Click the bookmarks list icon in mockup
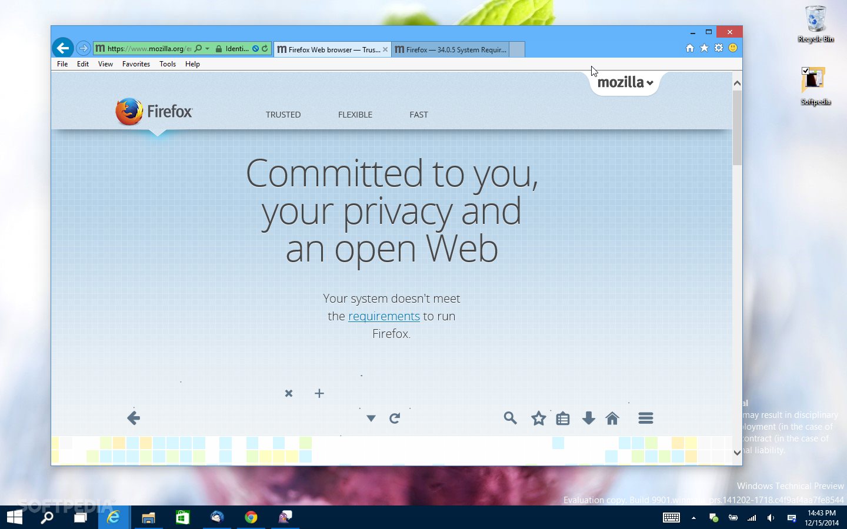Screen dimensions: 847x529 pyautogui.click(x=563, y=418)
